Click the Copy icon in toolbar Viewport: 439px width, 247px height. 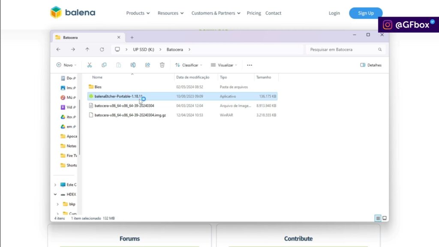104,65
